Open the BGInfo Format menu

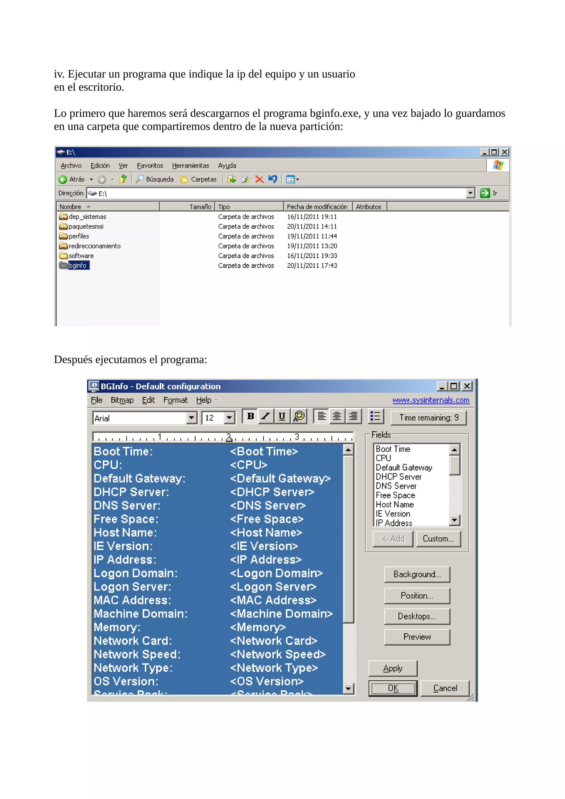[175, 400]
